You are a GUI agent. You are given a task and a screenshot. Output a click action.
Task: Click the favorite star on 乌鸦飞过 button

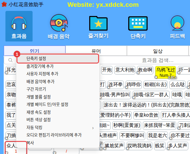156,77
